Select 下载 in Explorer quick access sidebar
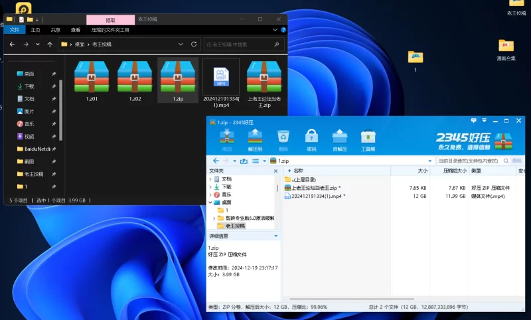 (x=29, y=86)
